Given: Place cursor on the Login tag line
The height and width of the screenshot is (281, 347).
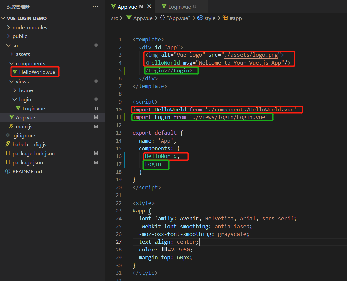Looking at the screenshot, I should coord(169,71).
